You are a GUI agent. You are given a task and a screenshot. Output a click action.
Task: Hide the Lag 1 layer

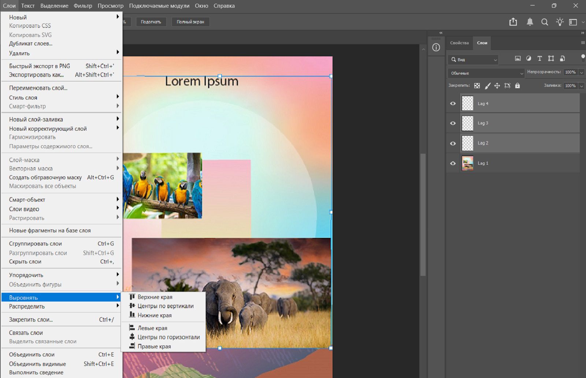click(453, 163)
